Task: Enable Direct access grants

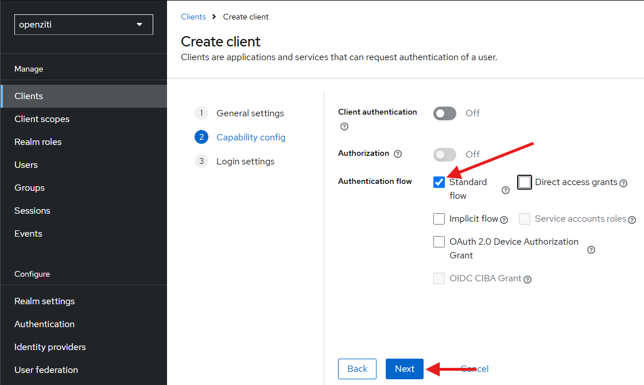Action: click(524, 182)
